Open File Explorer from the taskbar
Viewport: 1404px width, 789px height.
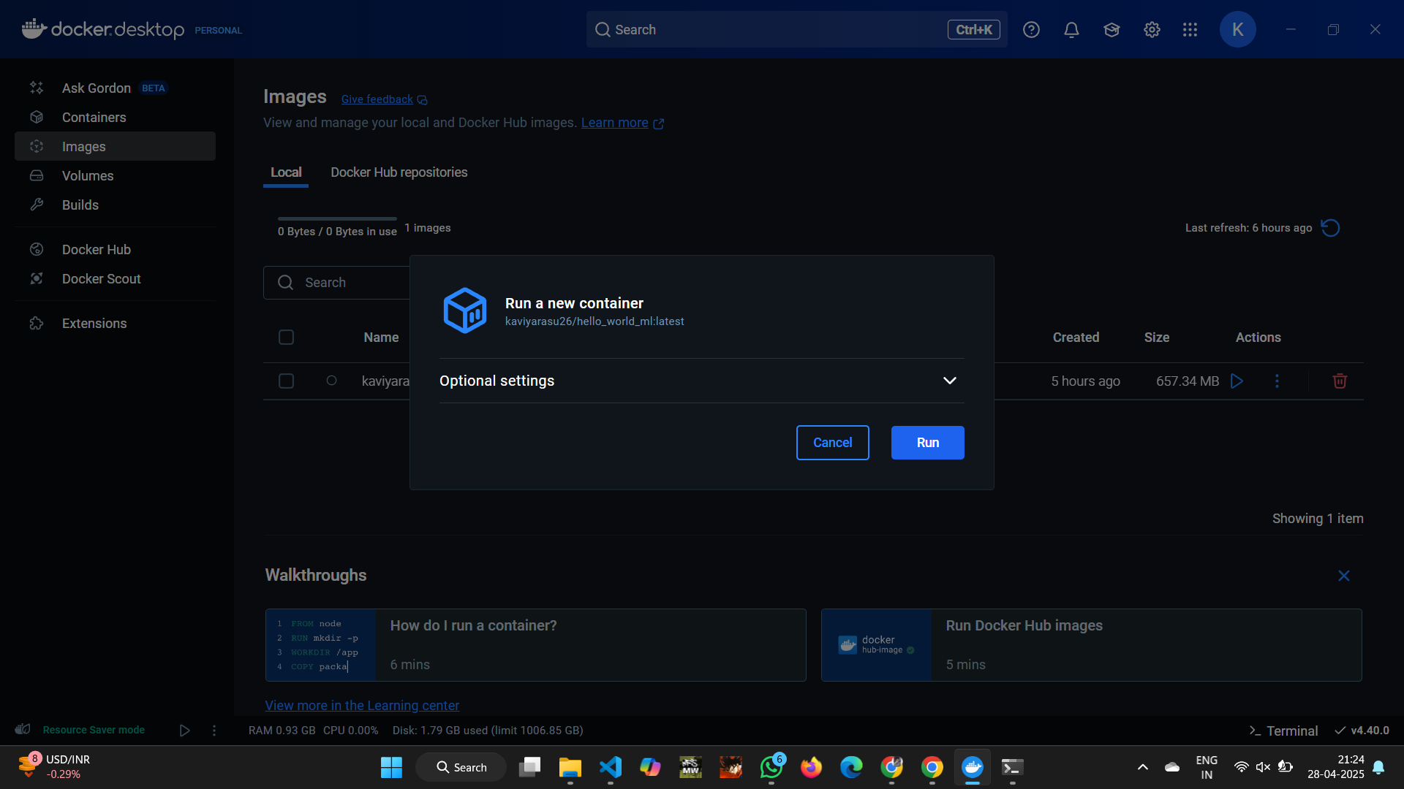570,767
